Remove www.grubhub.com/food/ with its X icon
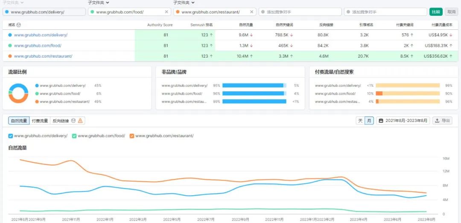Screen dimensions: 461x223 [x=166, y=12]
